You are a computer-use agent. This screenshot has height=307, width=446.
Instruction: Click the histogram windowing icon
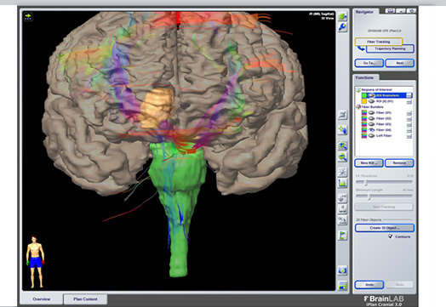(x=342, y=183)
